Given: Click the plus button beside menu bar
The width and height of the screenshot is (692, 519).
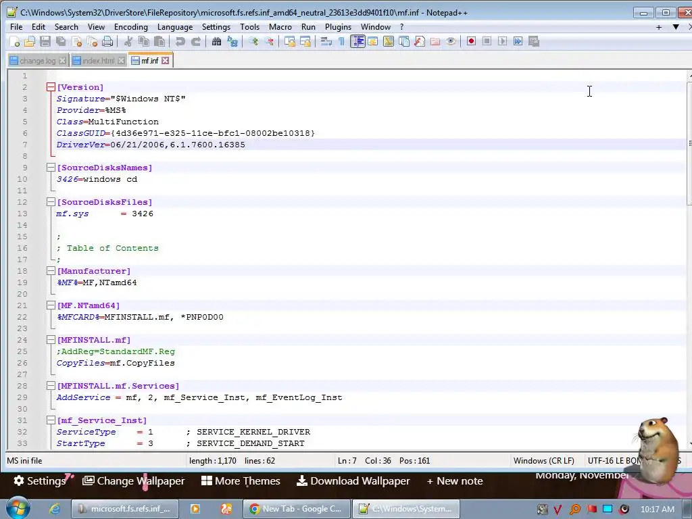Looking at the screenshot, I should point(659,27).
